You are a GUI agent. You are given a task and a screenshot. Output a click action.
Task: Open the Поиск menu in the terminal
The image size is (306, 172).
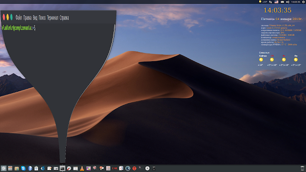[42, 18]
